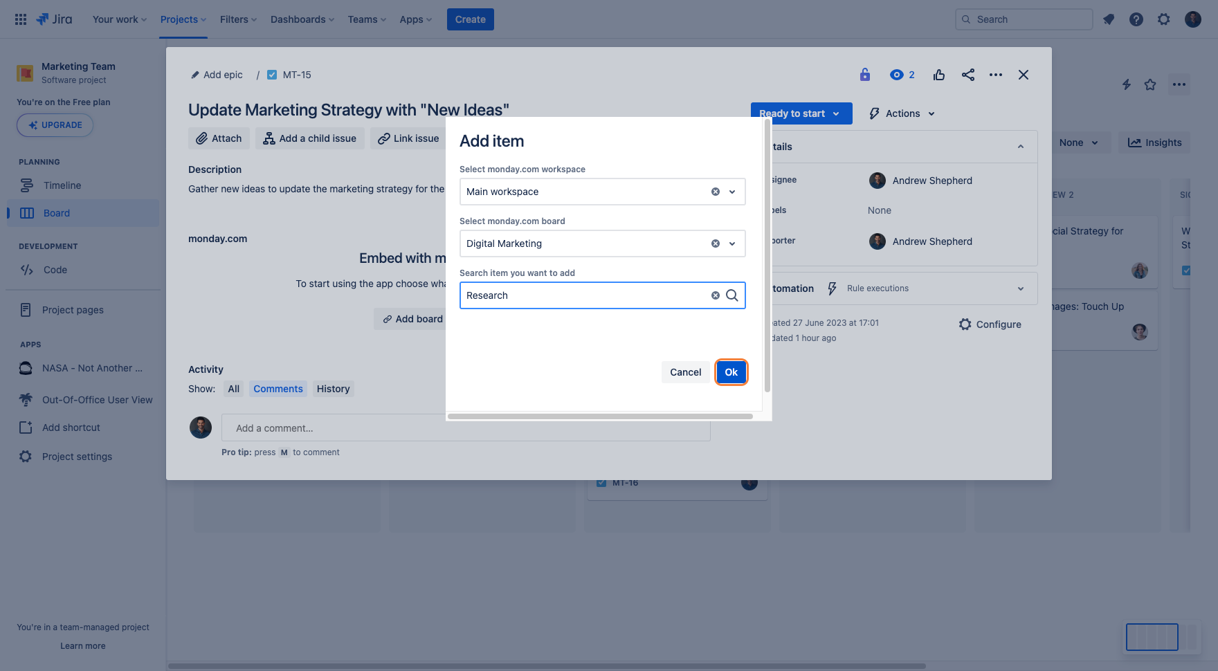Screen dimensions: 1218x671
Task: Open NASA - Not Another app
Action: [x=83, y=368]
